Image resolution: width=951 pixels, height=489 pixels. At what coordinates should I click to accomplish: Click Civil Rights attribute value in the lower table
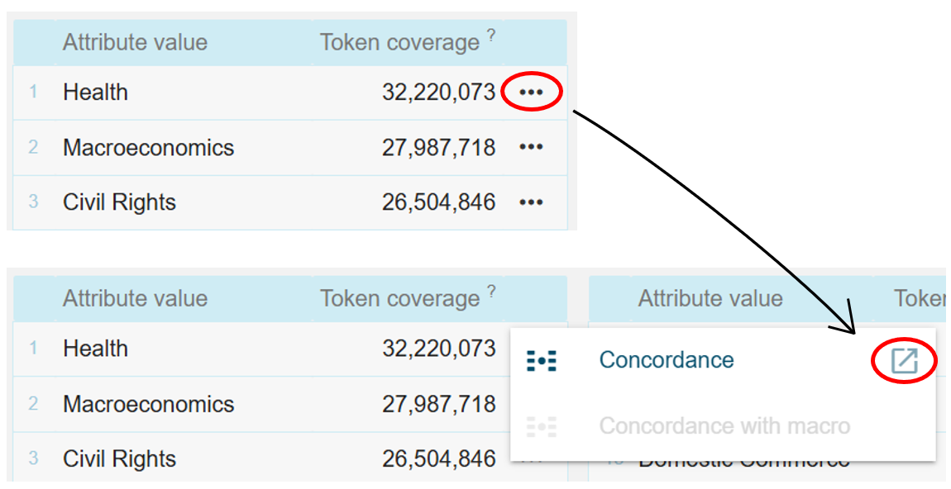[119, 458]
